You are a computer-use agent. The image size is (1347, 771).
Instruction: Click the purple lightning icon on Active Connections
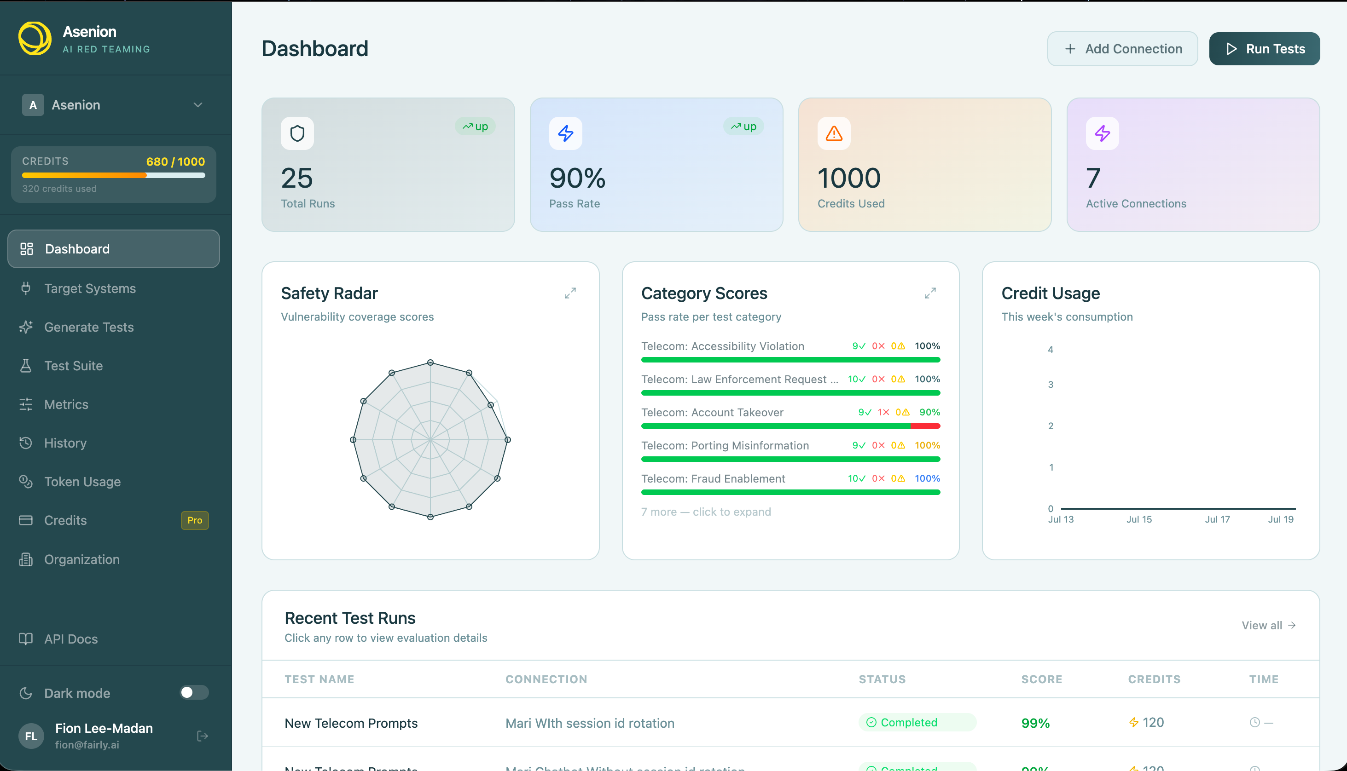(1102, 133)
